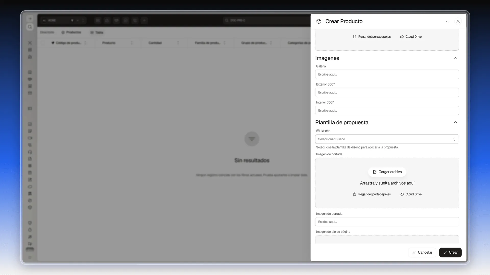Click the Directorio breadcrumb in background window
The image size is (490, 275).
coord(47,32)
